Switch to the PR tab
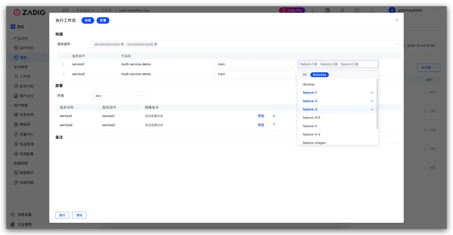The image size is (453, 235). [x=305, y=75]
